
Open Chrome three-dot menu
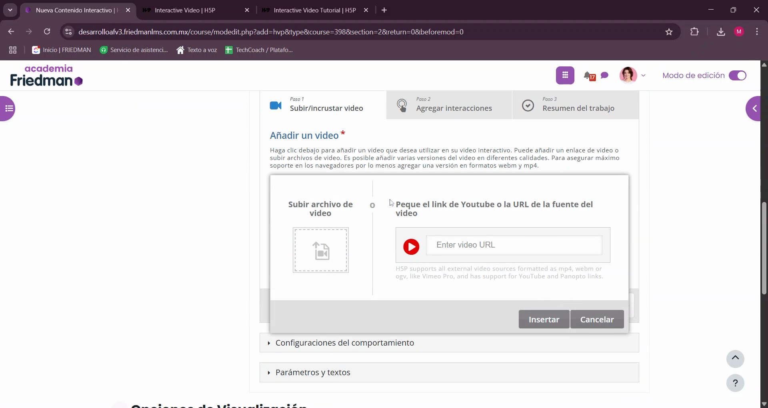click(757, 32)
